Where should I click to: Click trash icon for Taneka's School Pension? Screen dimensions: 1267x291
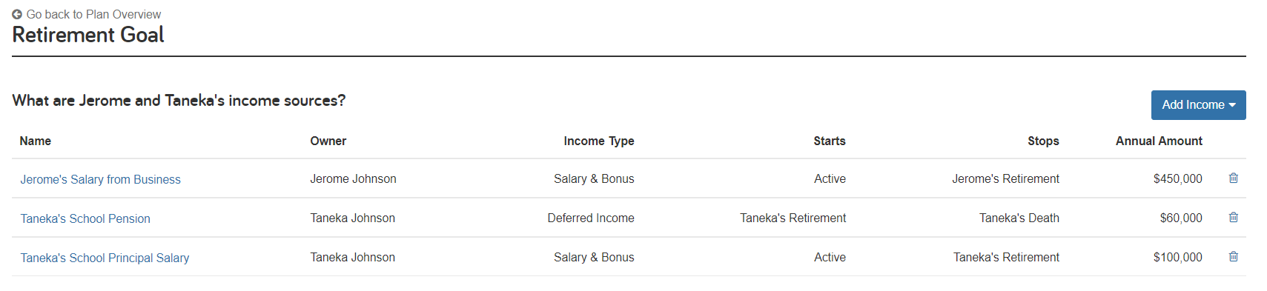[1234, 217]
